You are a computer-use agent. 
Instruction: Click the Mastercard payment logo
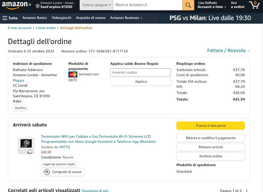73,74
